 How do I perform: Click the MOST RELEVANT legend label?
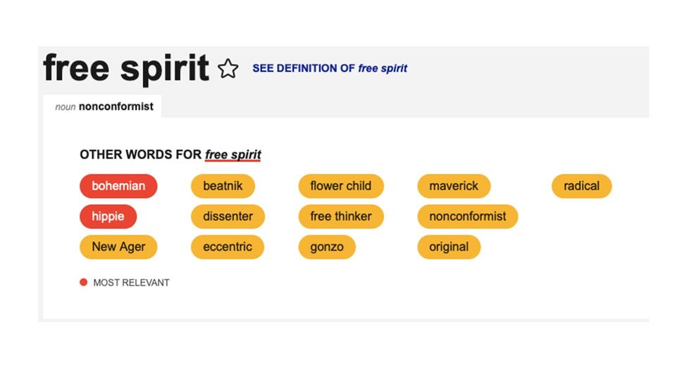(132, 282)
